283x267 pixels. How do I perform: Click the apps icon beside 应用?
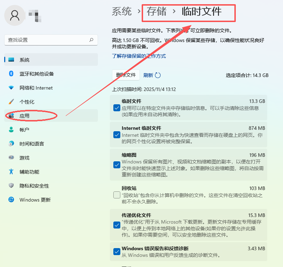[11, 116]
